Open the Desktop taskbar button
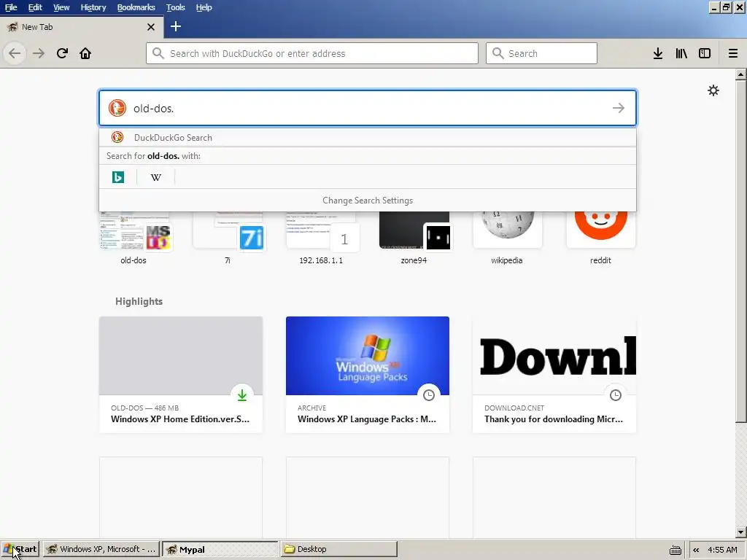This screenshot has height=560, width=747. (338, 550)
